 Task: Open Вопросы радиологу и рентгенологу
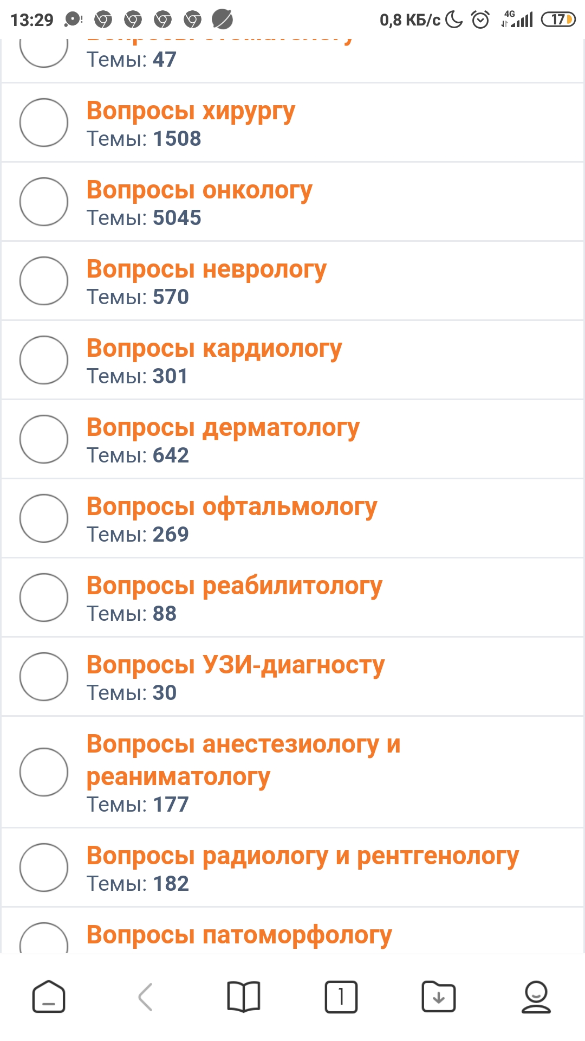coord(302,856)
